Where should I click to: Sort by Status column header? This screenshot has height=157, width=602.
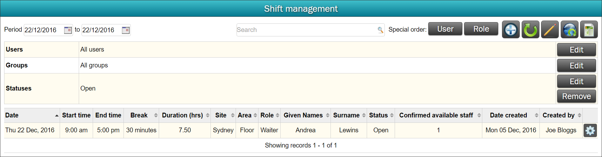(x=381, y=115)
